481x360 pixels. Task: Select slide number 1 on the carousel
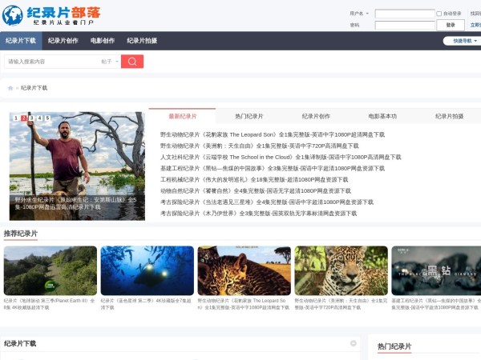coord(16,118)
